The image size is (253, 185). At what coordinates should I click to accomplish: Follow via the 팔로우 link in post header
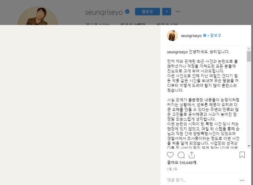(x=216, y=35)
